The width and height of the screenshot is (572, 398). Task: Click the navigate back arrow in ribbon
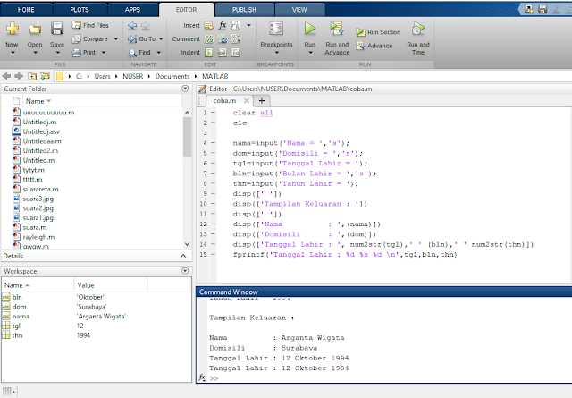[x=132, y=26]
